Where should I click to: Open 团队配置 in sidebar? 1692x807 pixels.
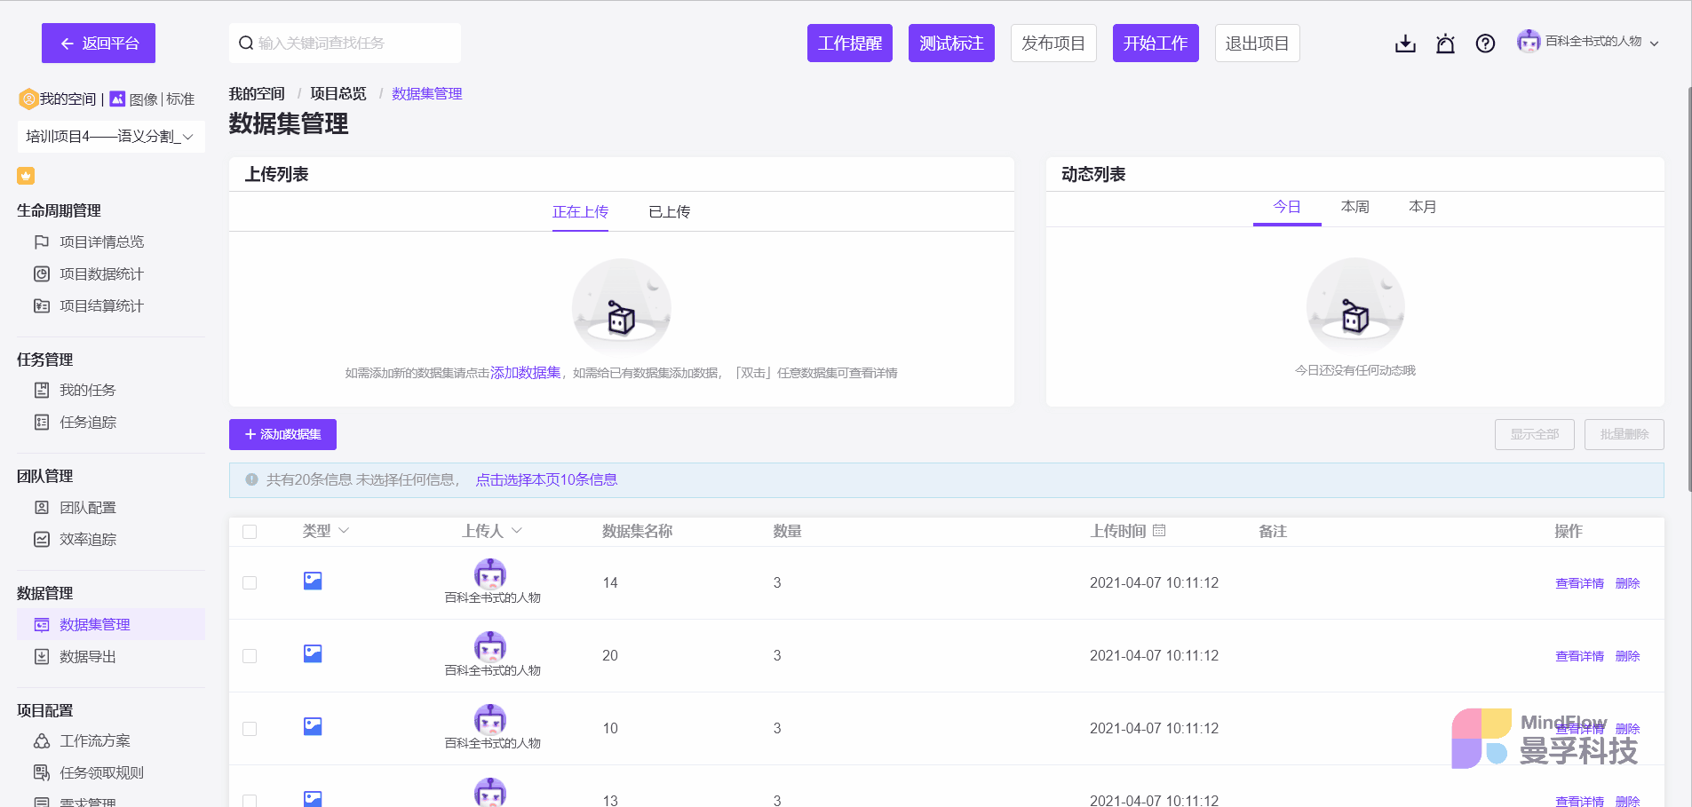(87, 507)
